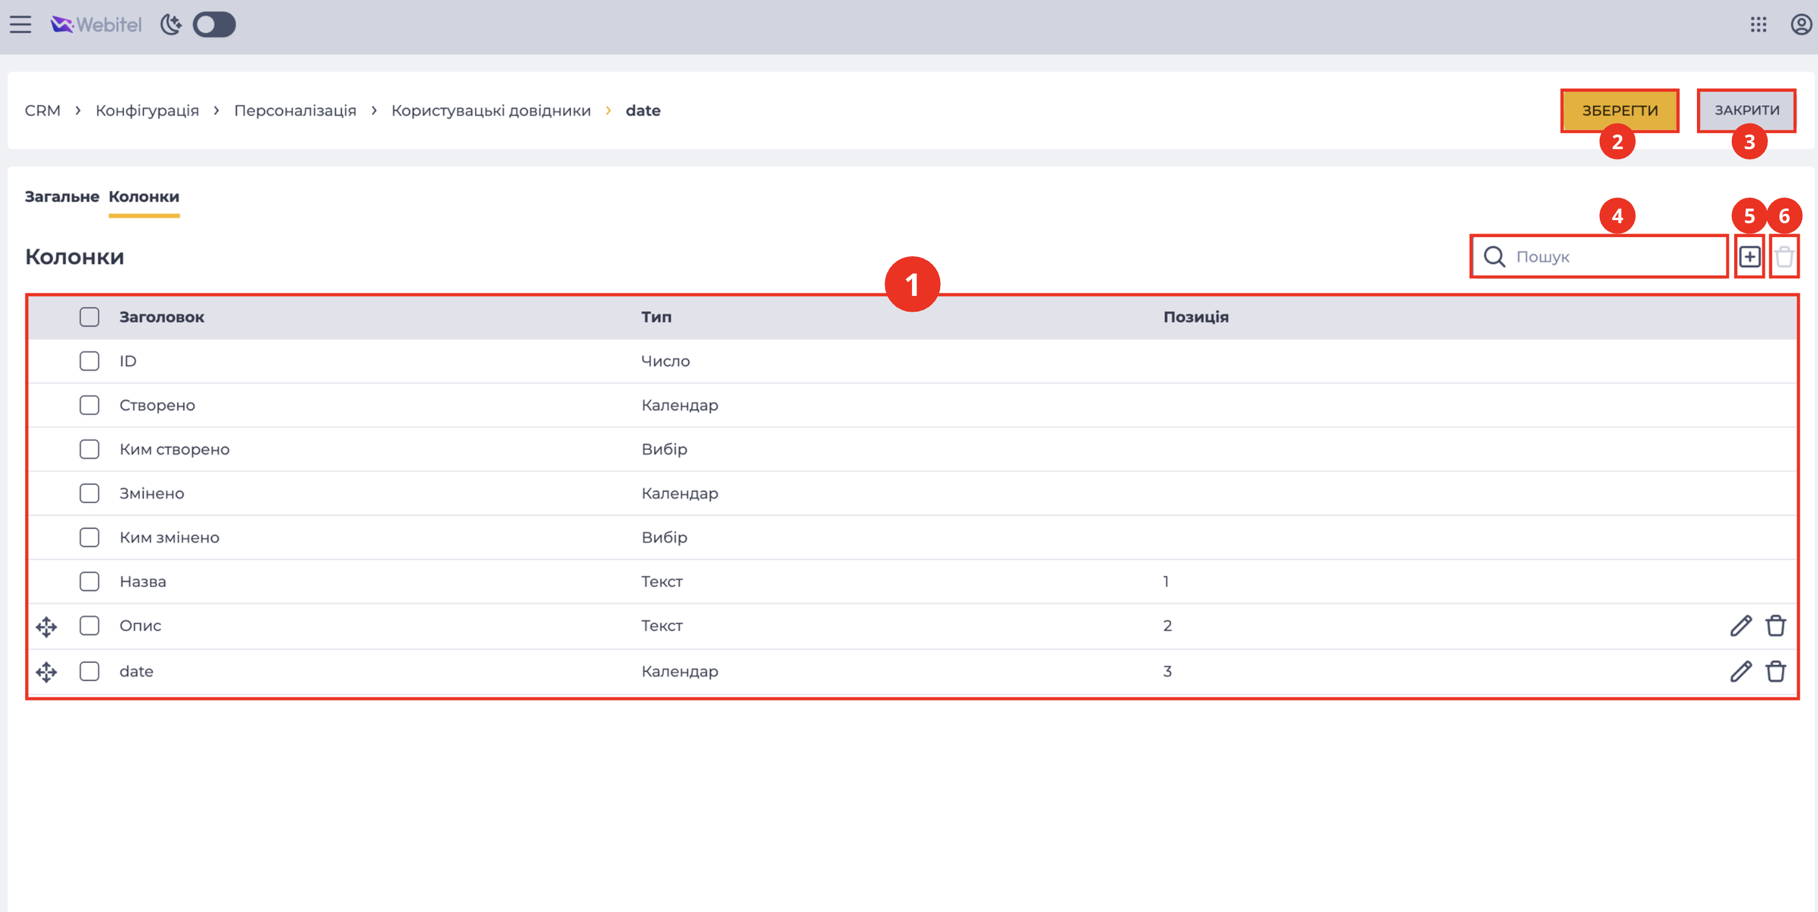Select the Колонки tab

[144, 196]
